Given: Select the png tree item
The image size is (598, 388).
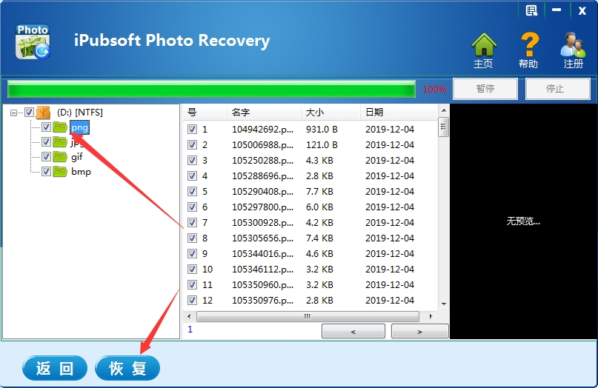Looking at the screenshot, I should click(x=79, y=127).
